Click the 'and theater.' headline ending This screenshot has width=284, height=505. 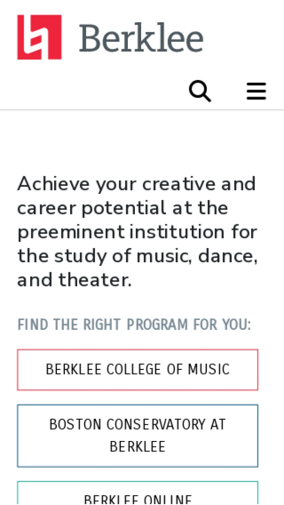click(x=74, y=281)
